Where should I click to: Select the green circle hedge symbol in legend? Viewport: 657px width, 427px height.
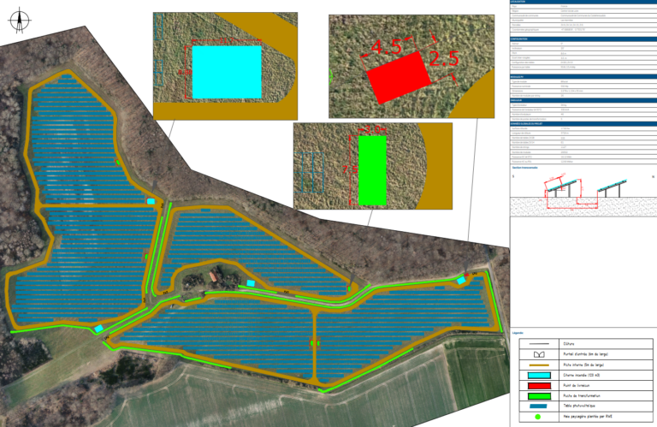pos(538,417)
